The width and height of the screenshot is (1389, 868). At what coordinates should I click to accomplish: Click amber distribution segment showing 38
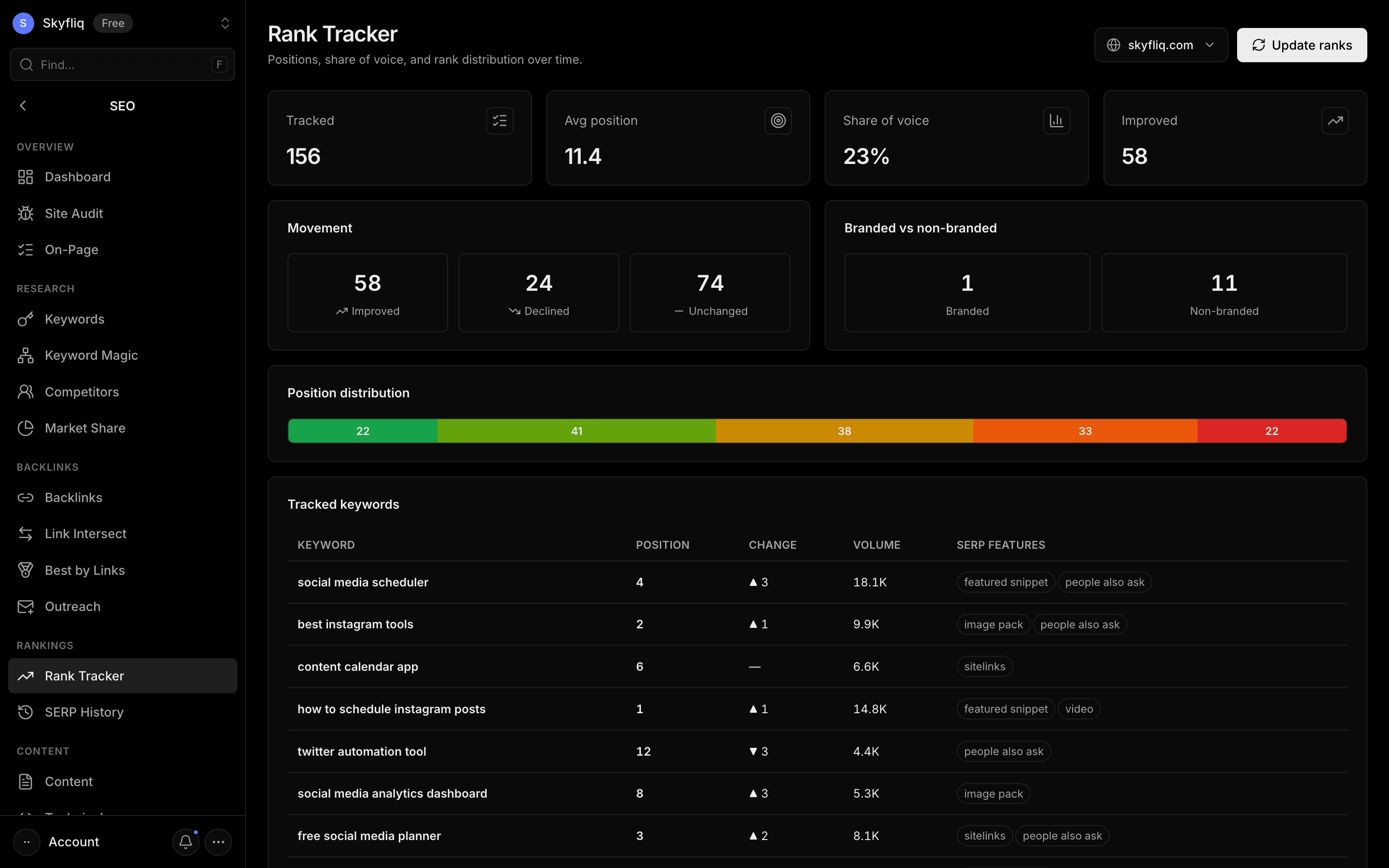click(x=844, y=431)
